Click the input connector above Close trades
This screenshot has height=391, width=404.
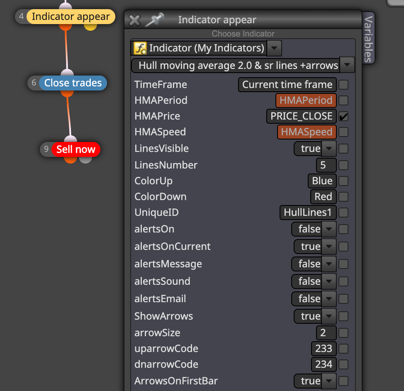tap(67, 73)
